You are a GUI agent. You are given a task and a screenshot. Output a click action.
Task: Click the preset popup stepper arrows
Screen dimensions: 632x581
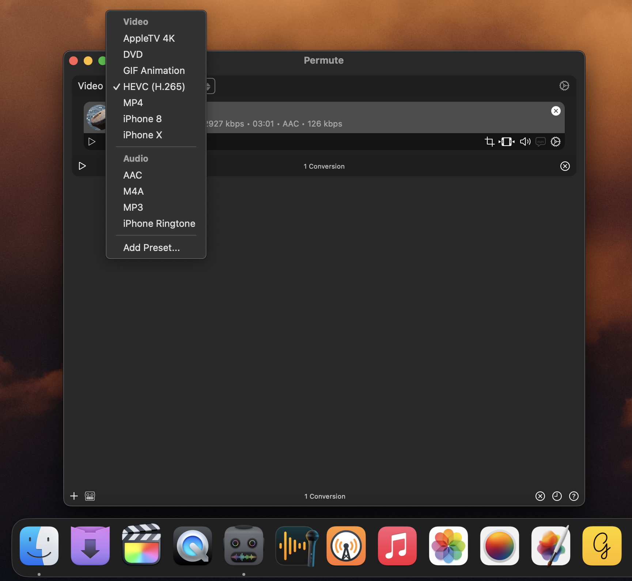point(209,86)
